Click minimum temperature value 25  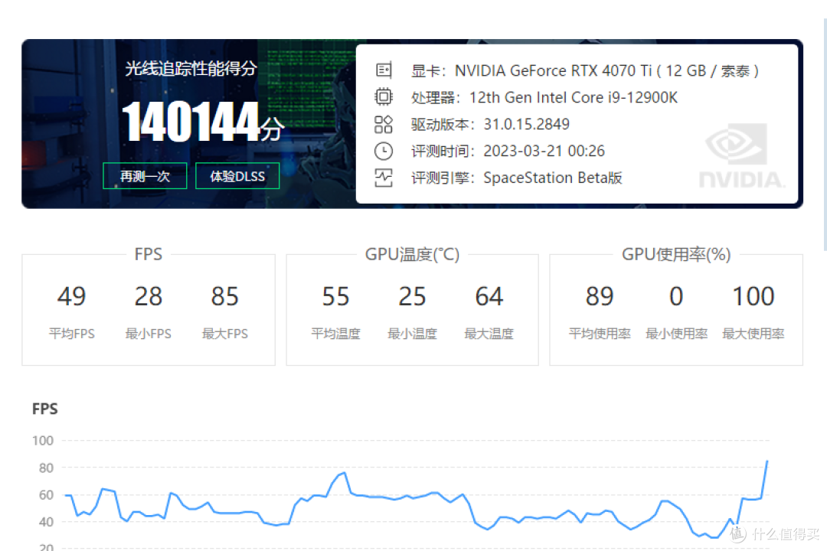[413, 296]
